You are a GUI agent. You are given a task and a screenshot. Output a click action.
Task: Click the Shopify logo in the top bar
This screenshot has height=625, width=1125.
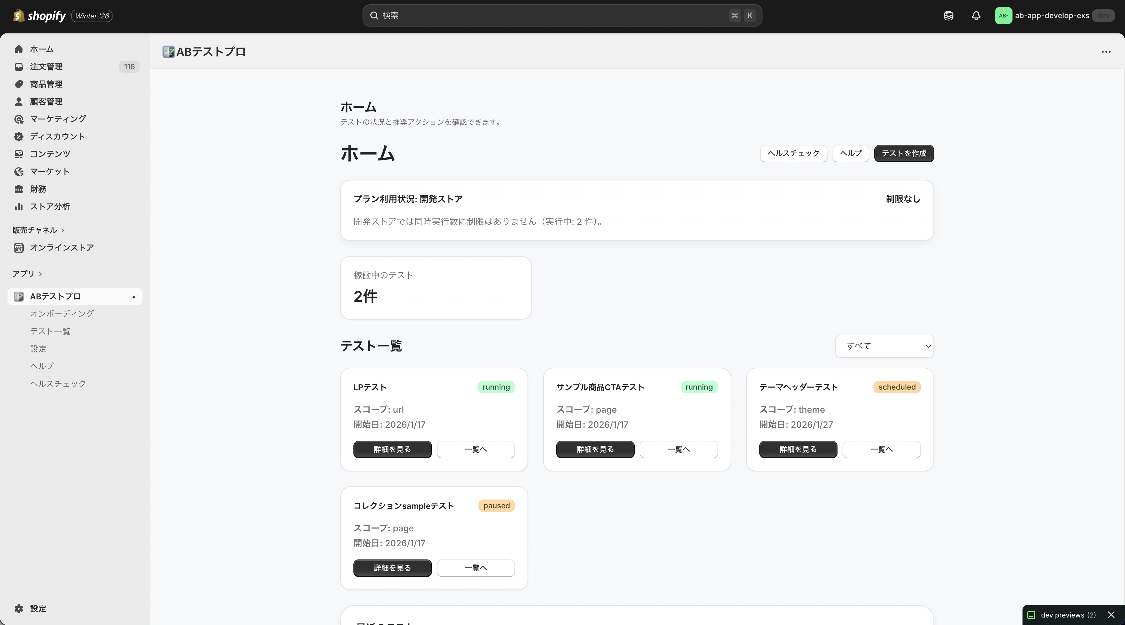[39, 16]
